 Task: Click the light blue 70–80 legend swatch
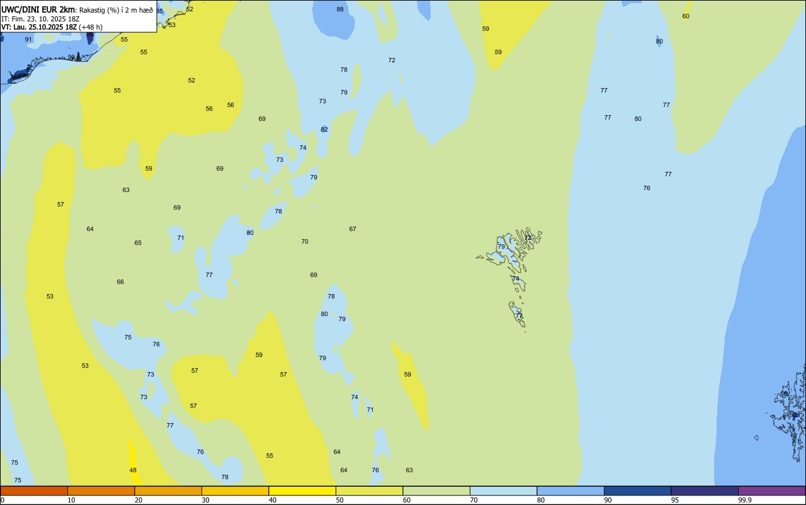click(503, 491)
